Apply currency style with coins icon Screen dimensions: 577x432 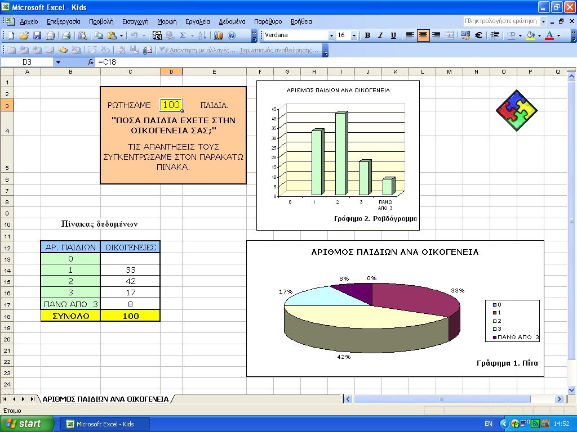coord(465,35)
